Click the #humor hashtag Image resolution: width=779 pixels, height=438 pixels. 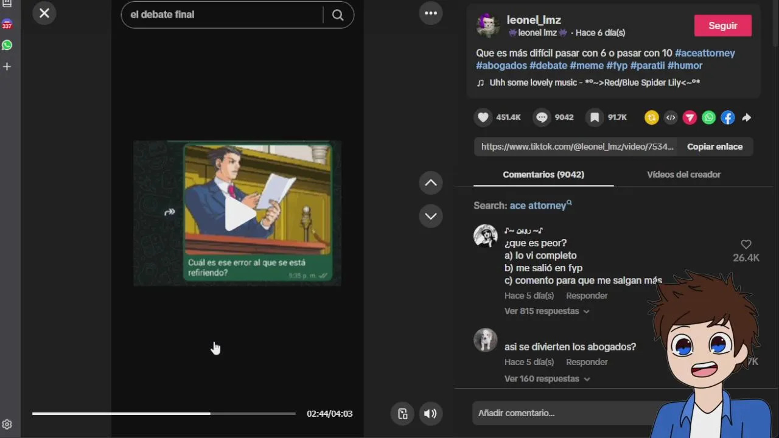point(685,66)
